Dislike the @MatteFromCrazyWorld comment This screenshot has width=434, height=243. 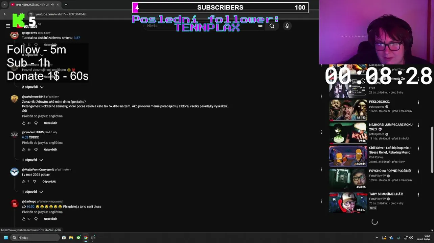(34, 182)
